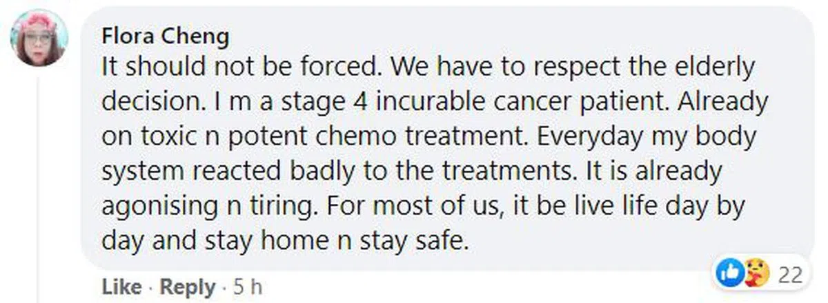
Task: Like Flora Cheng's comment
Action: [x=121, y=286]
